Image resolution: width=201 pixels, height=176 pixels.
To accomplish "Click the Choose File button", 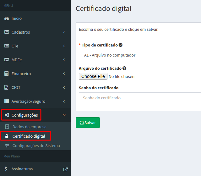I will pyautogui.click(x=93, y=76).
